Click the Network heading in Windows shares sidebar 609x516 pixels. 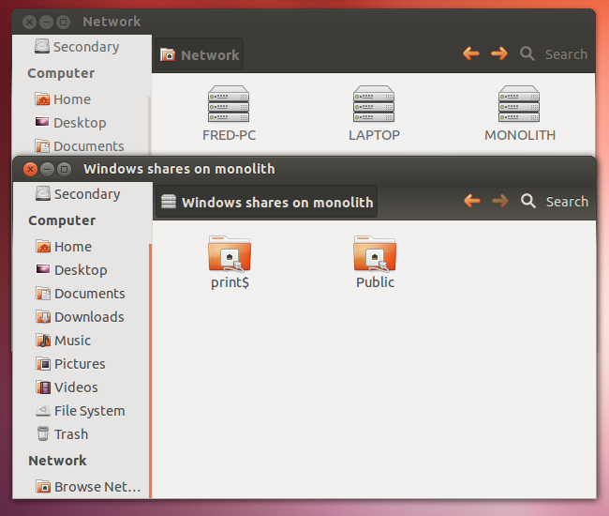coord(57,461)
